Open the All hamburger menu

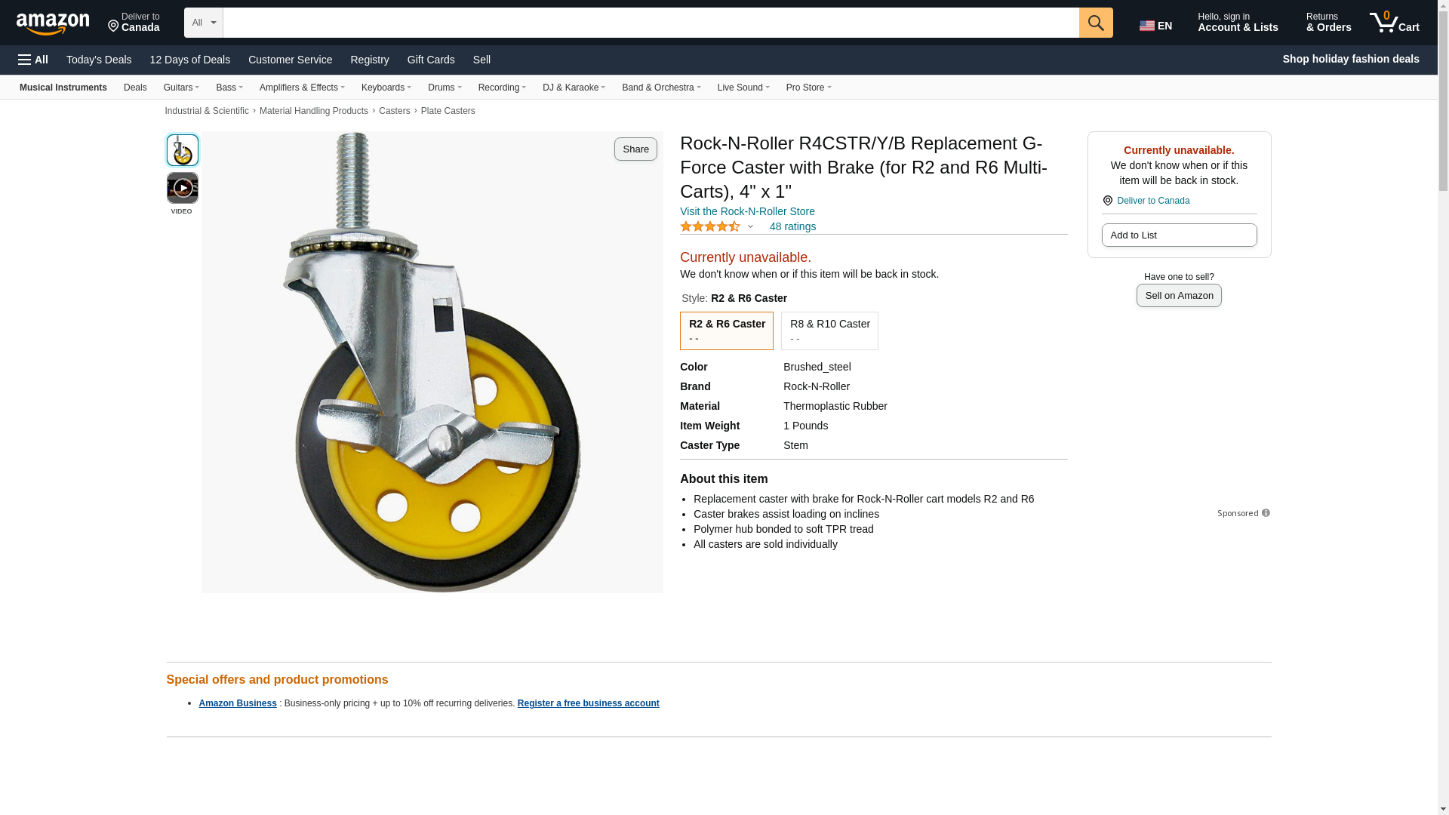pos(33,60)
